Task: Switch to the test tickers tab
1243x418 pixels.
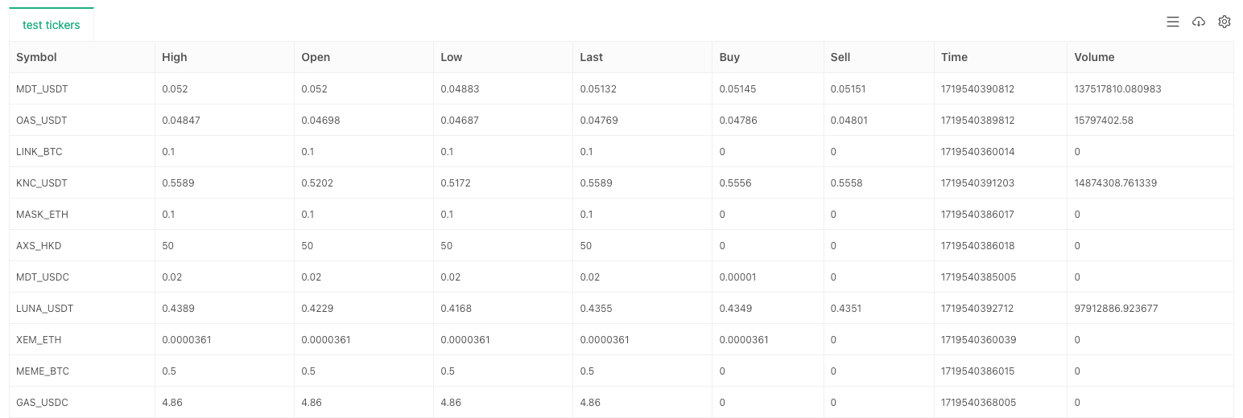Action: click(52, 25)
